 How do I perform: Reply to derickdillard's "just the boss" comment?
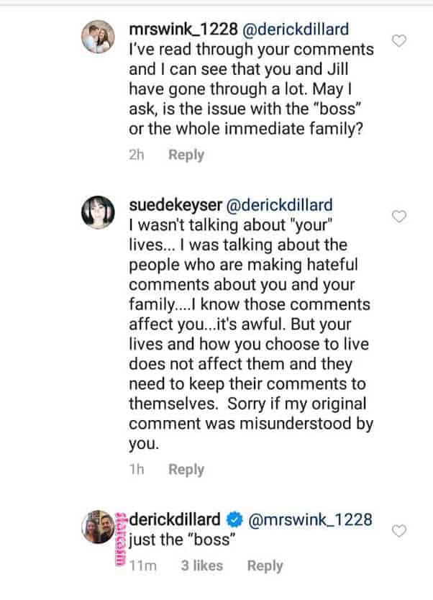click(x=265, y=565)
